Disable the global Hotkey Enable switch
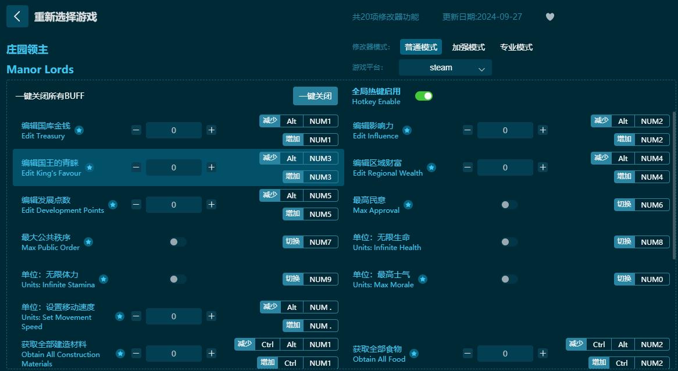 424,95
